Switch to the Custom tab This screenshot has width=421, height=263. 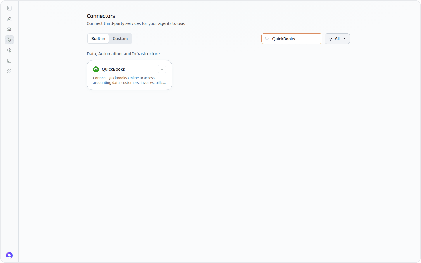[120, 39]
